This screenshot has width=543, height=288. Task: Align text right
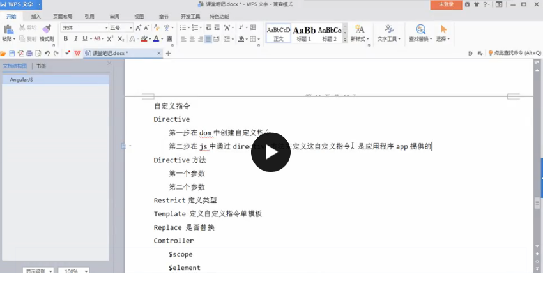click(200, 39)
